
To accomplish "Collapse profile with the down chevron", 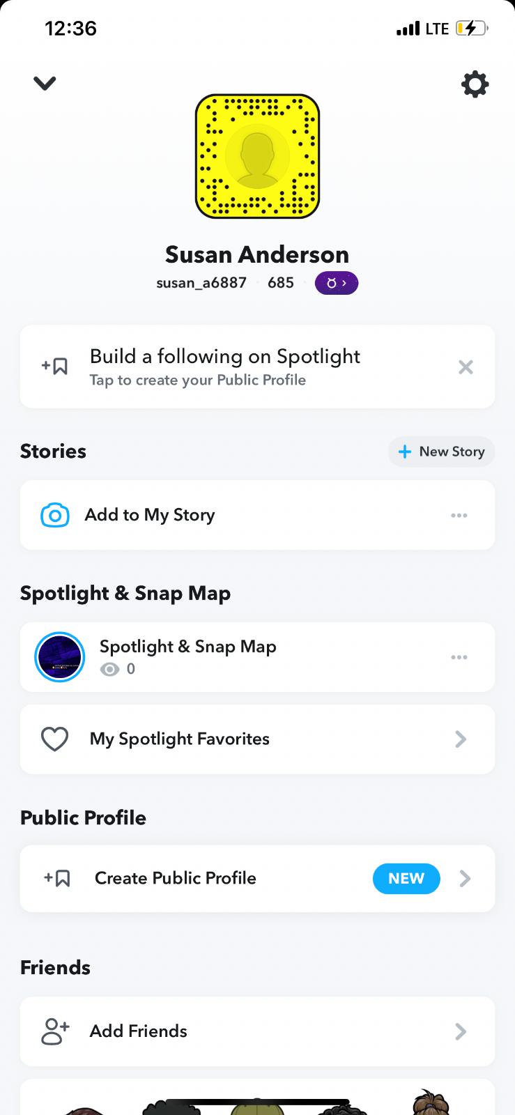I will [x=45, y=84].
